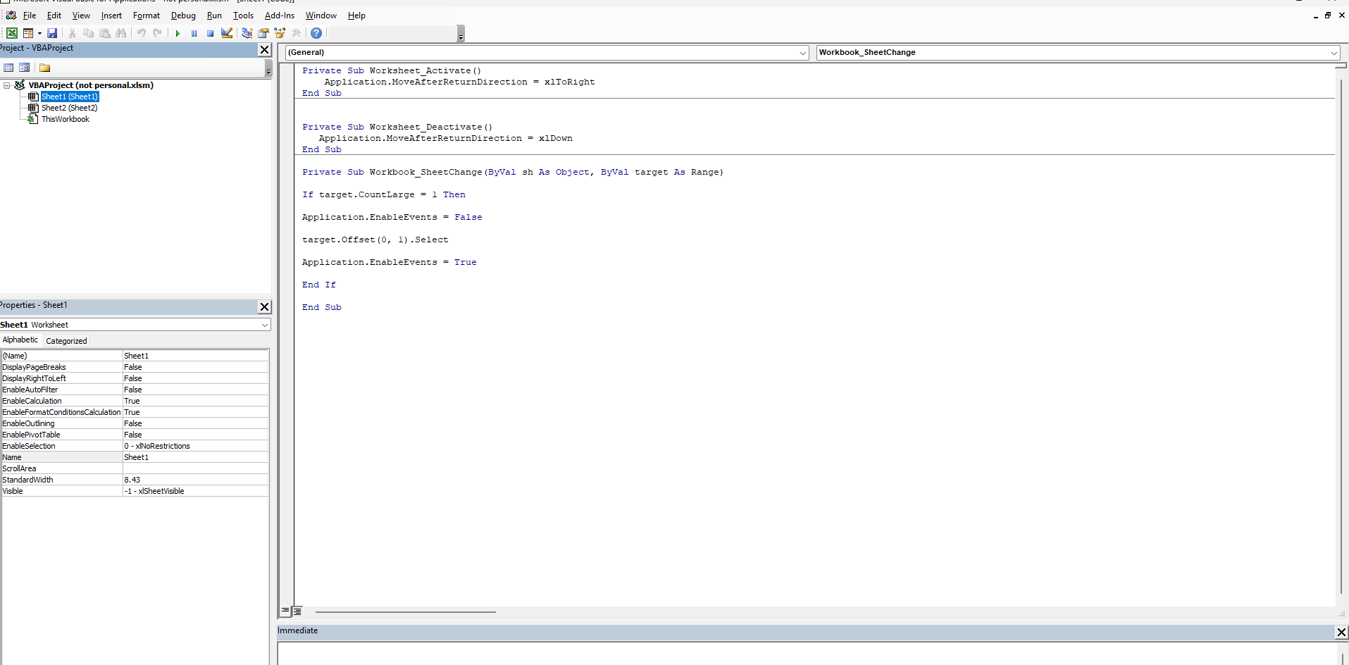Open the View menu
Image resolution: width=1349 pixels, height=665 pixels.
[81, 15]
